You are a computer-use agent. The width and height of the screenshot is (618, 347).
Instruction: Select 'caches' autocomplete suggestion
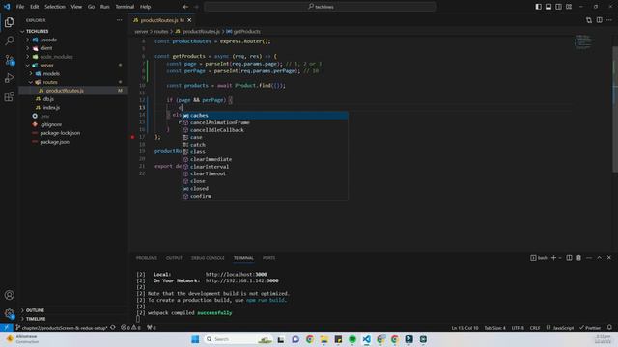[x=265, y=116]
